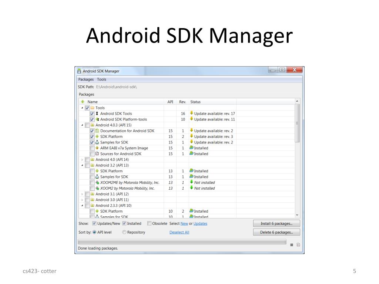Viewport: 379px width, 284px height.
Task: Click the Android SDK Manager title bar icon
Action: pyautogui.click(x=79, y=71)
